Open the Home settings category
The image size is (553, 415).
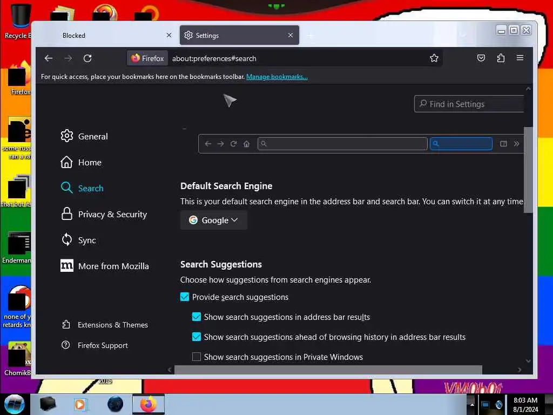click(81, 162)
